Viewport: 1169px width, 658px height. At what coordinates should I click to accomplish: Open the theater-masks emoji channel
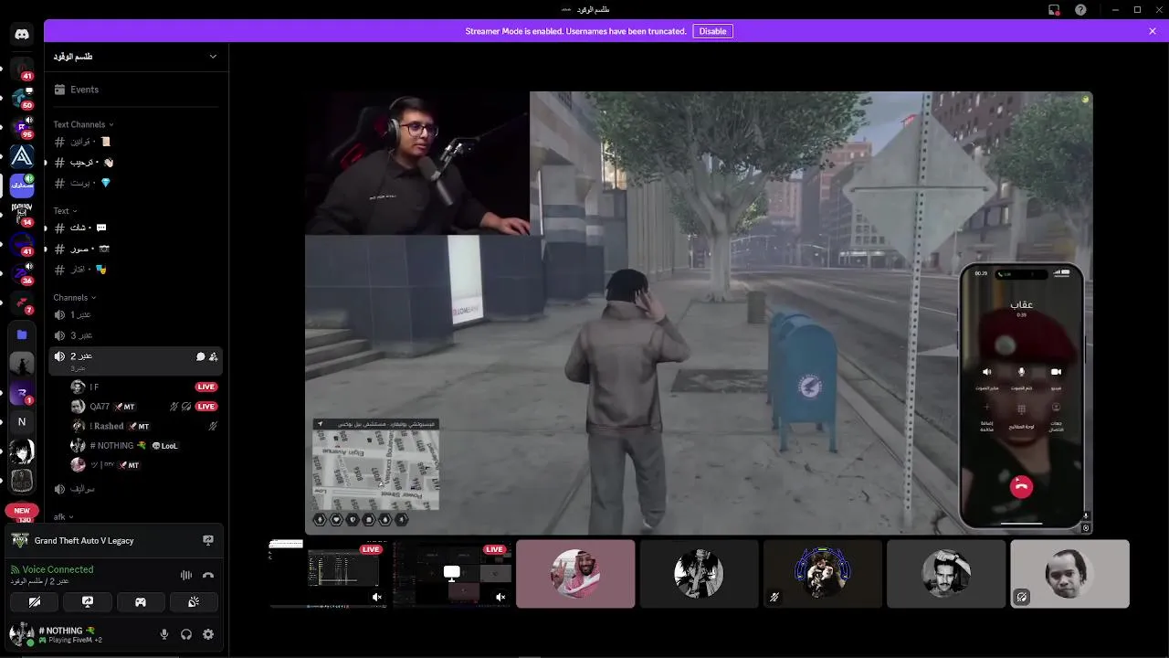[x=135, y=270]
